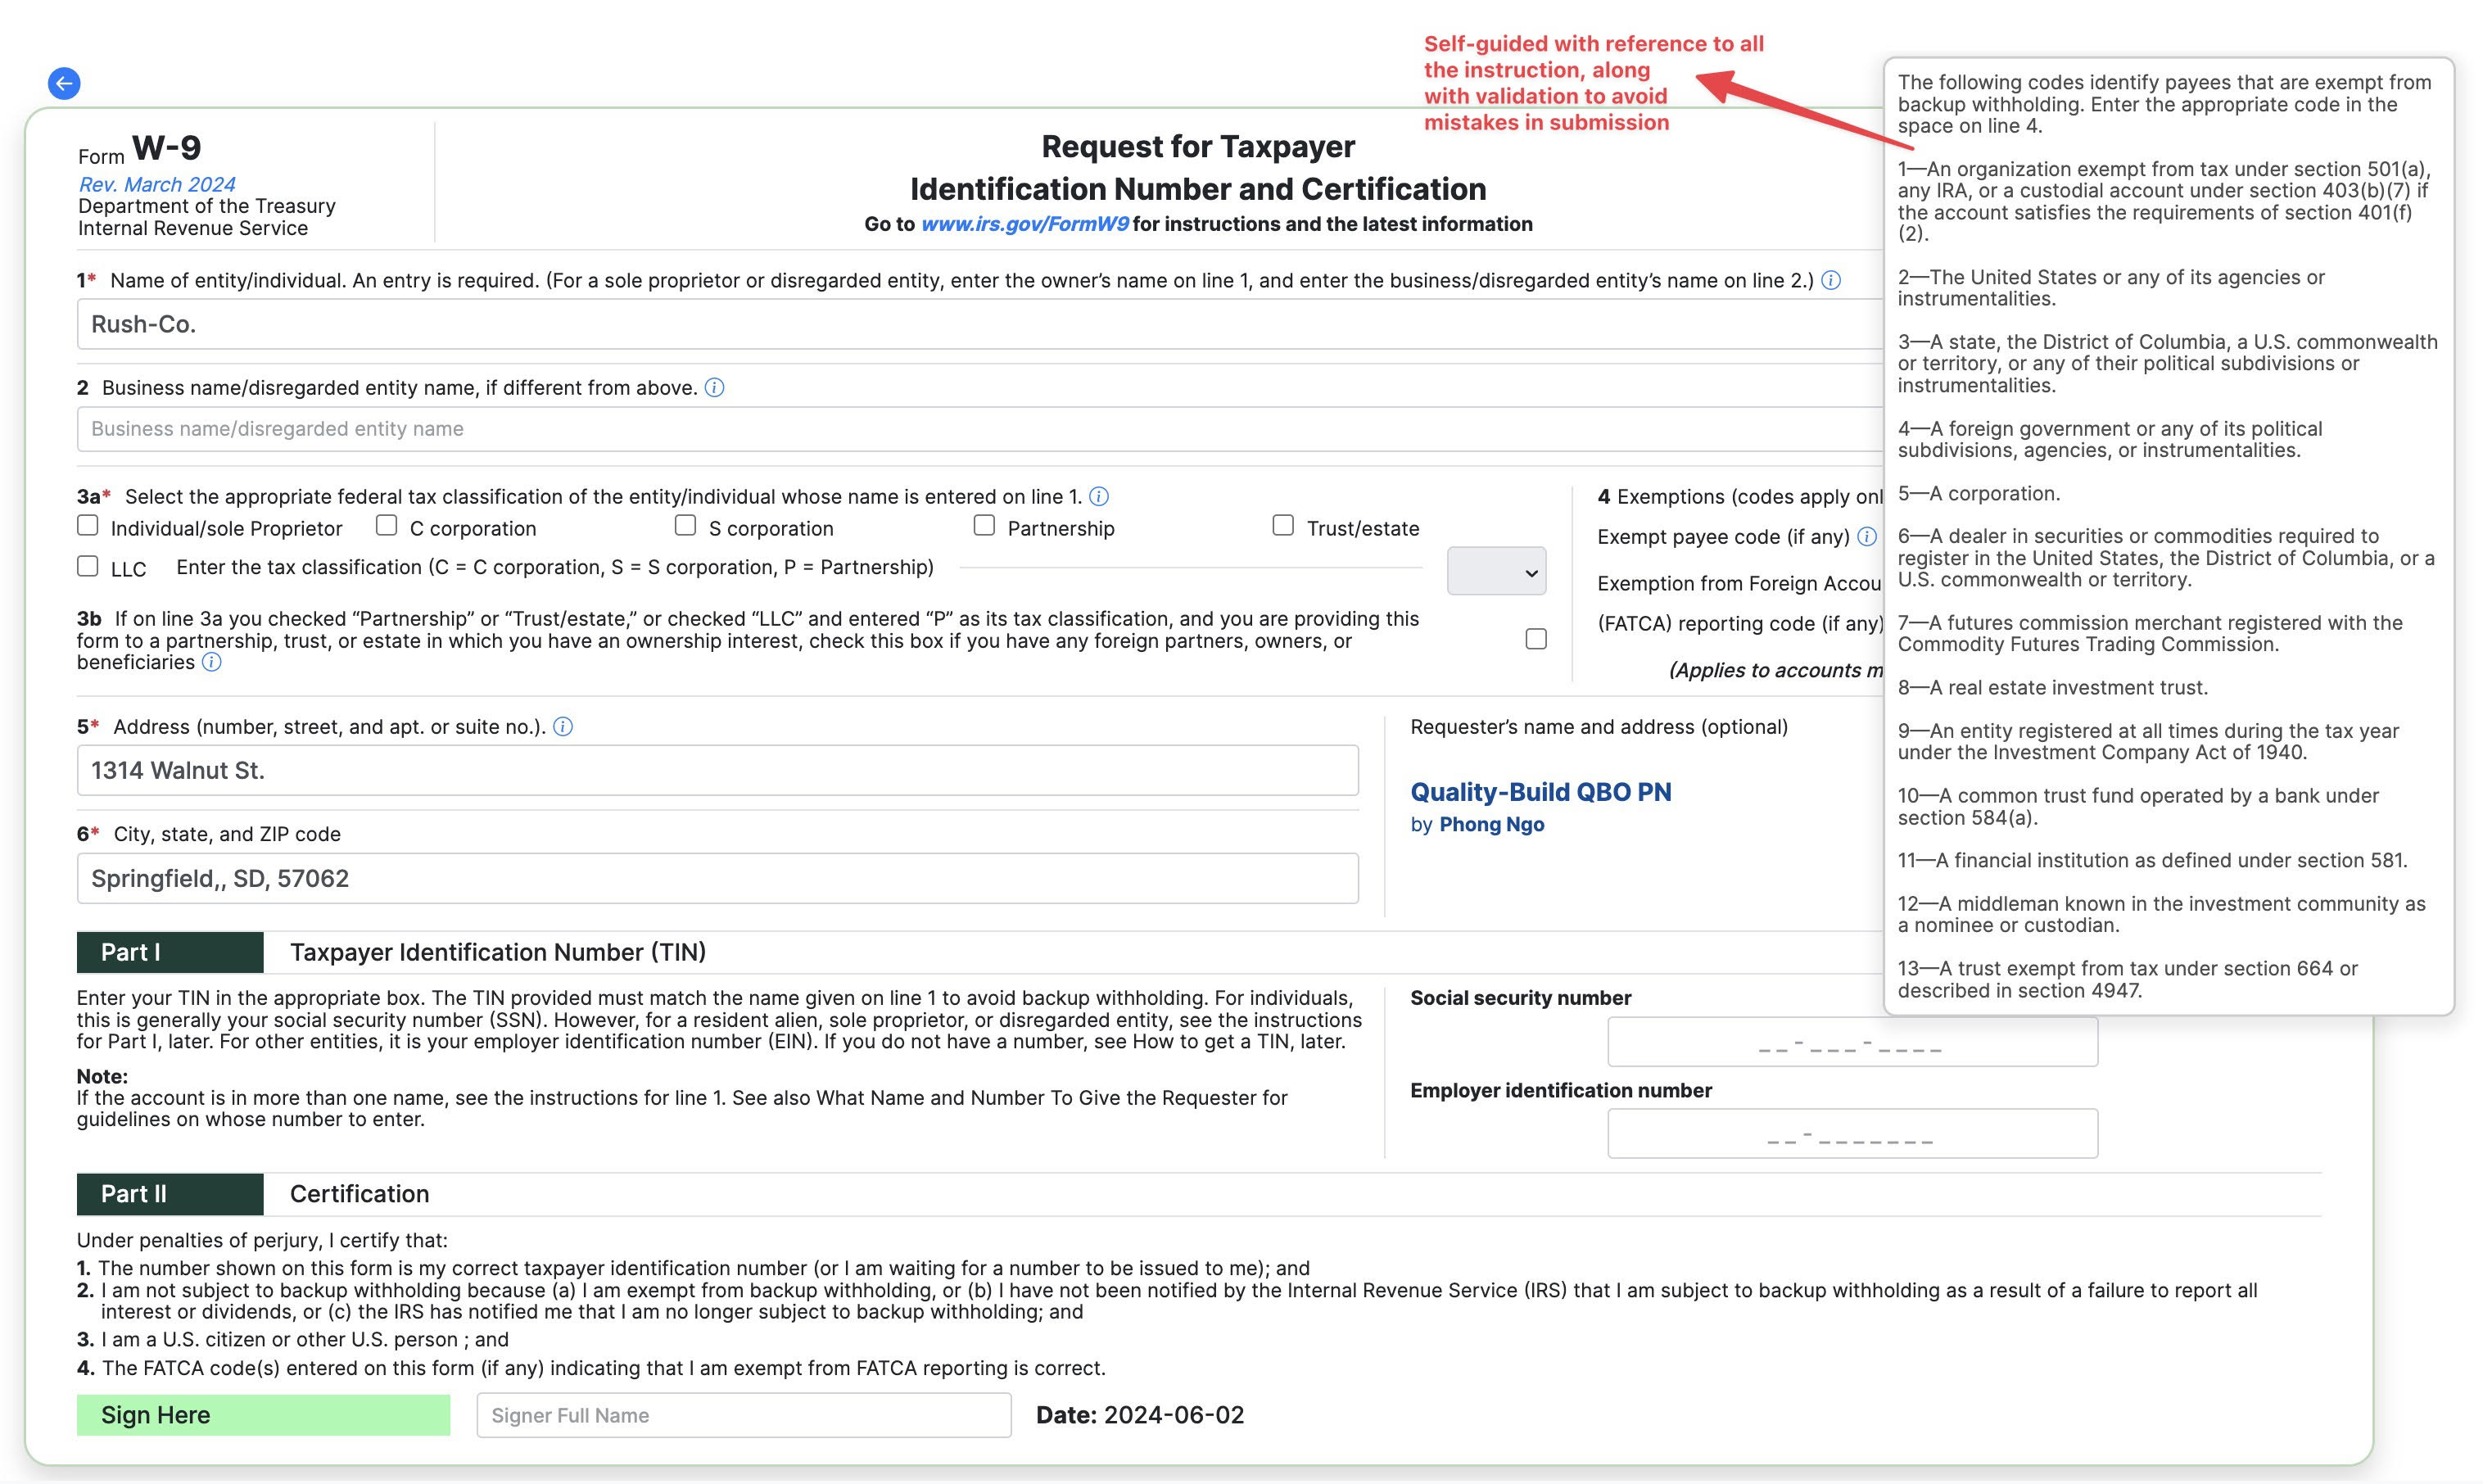Click the Part I heading label
2483x1484 pixels.
pyautogui.click(x=170, y=952)
